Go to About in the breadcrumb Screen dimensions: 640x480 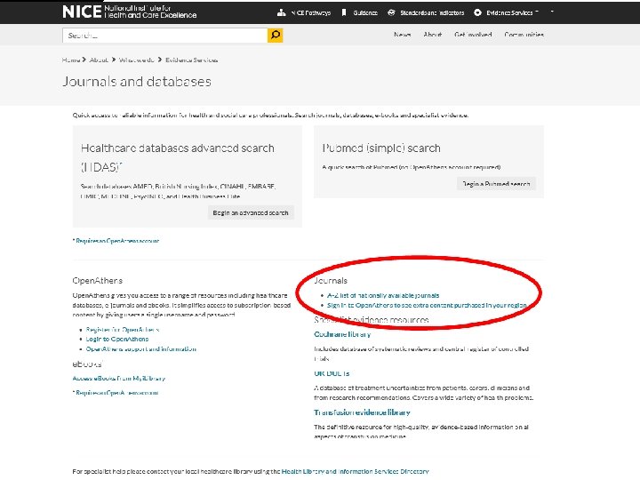(x=99, y=60)
